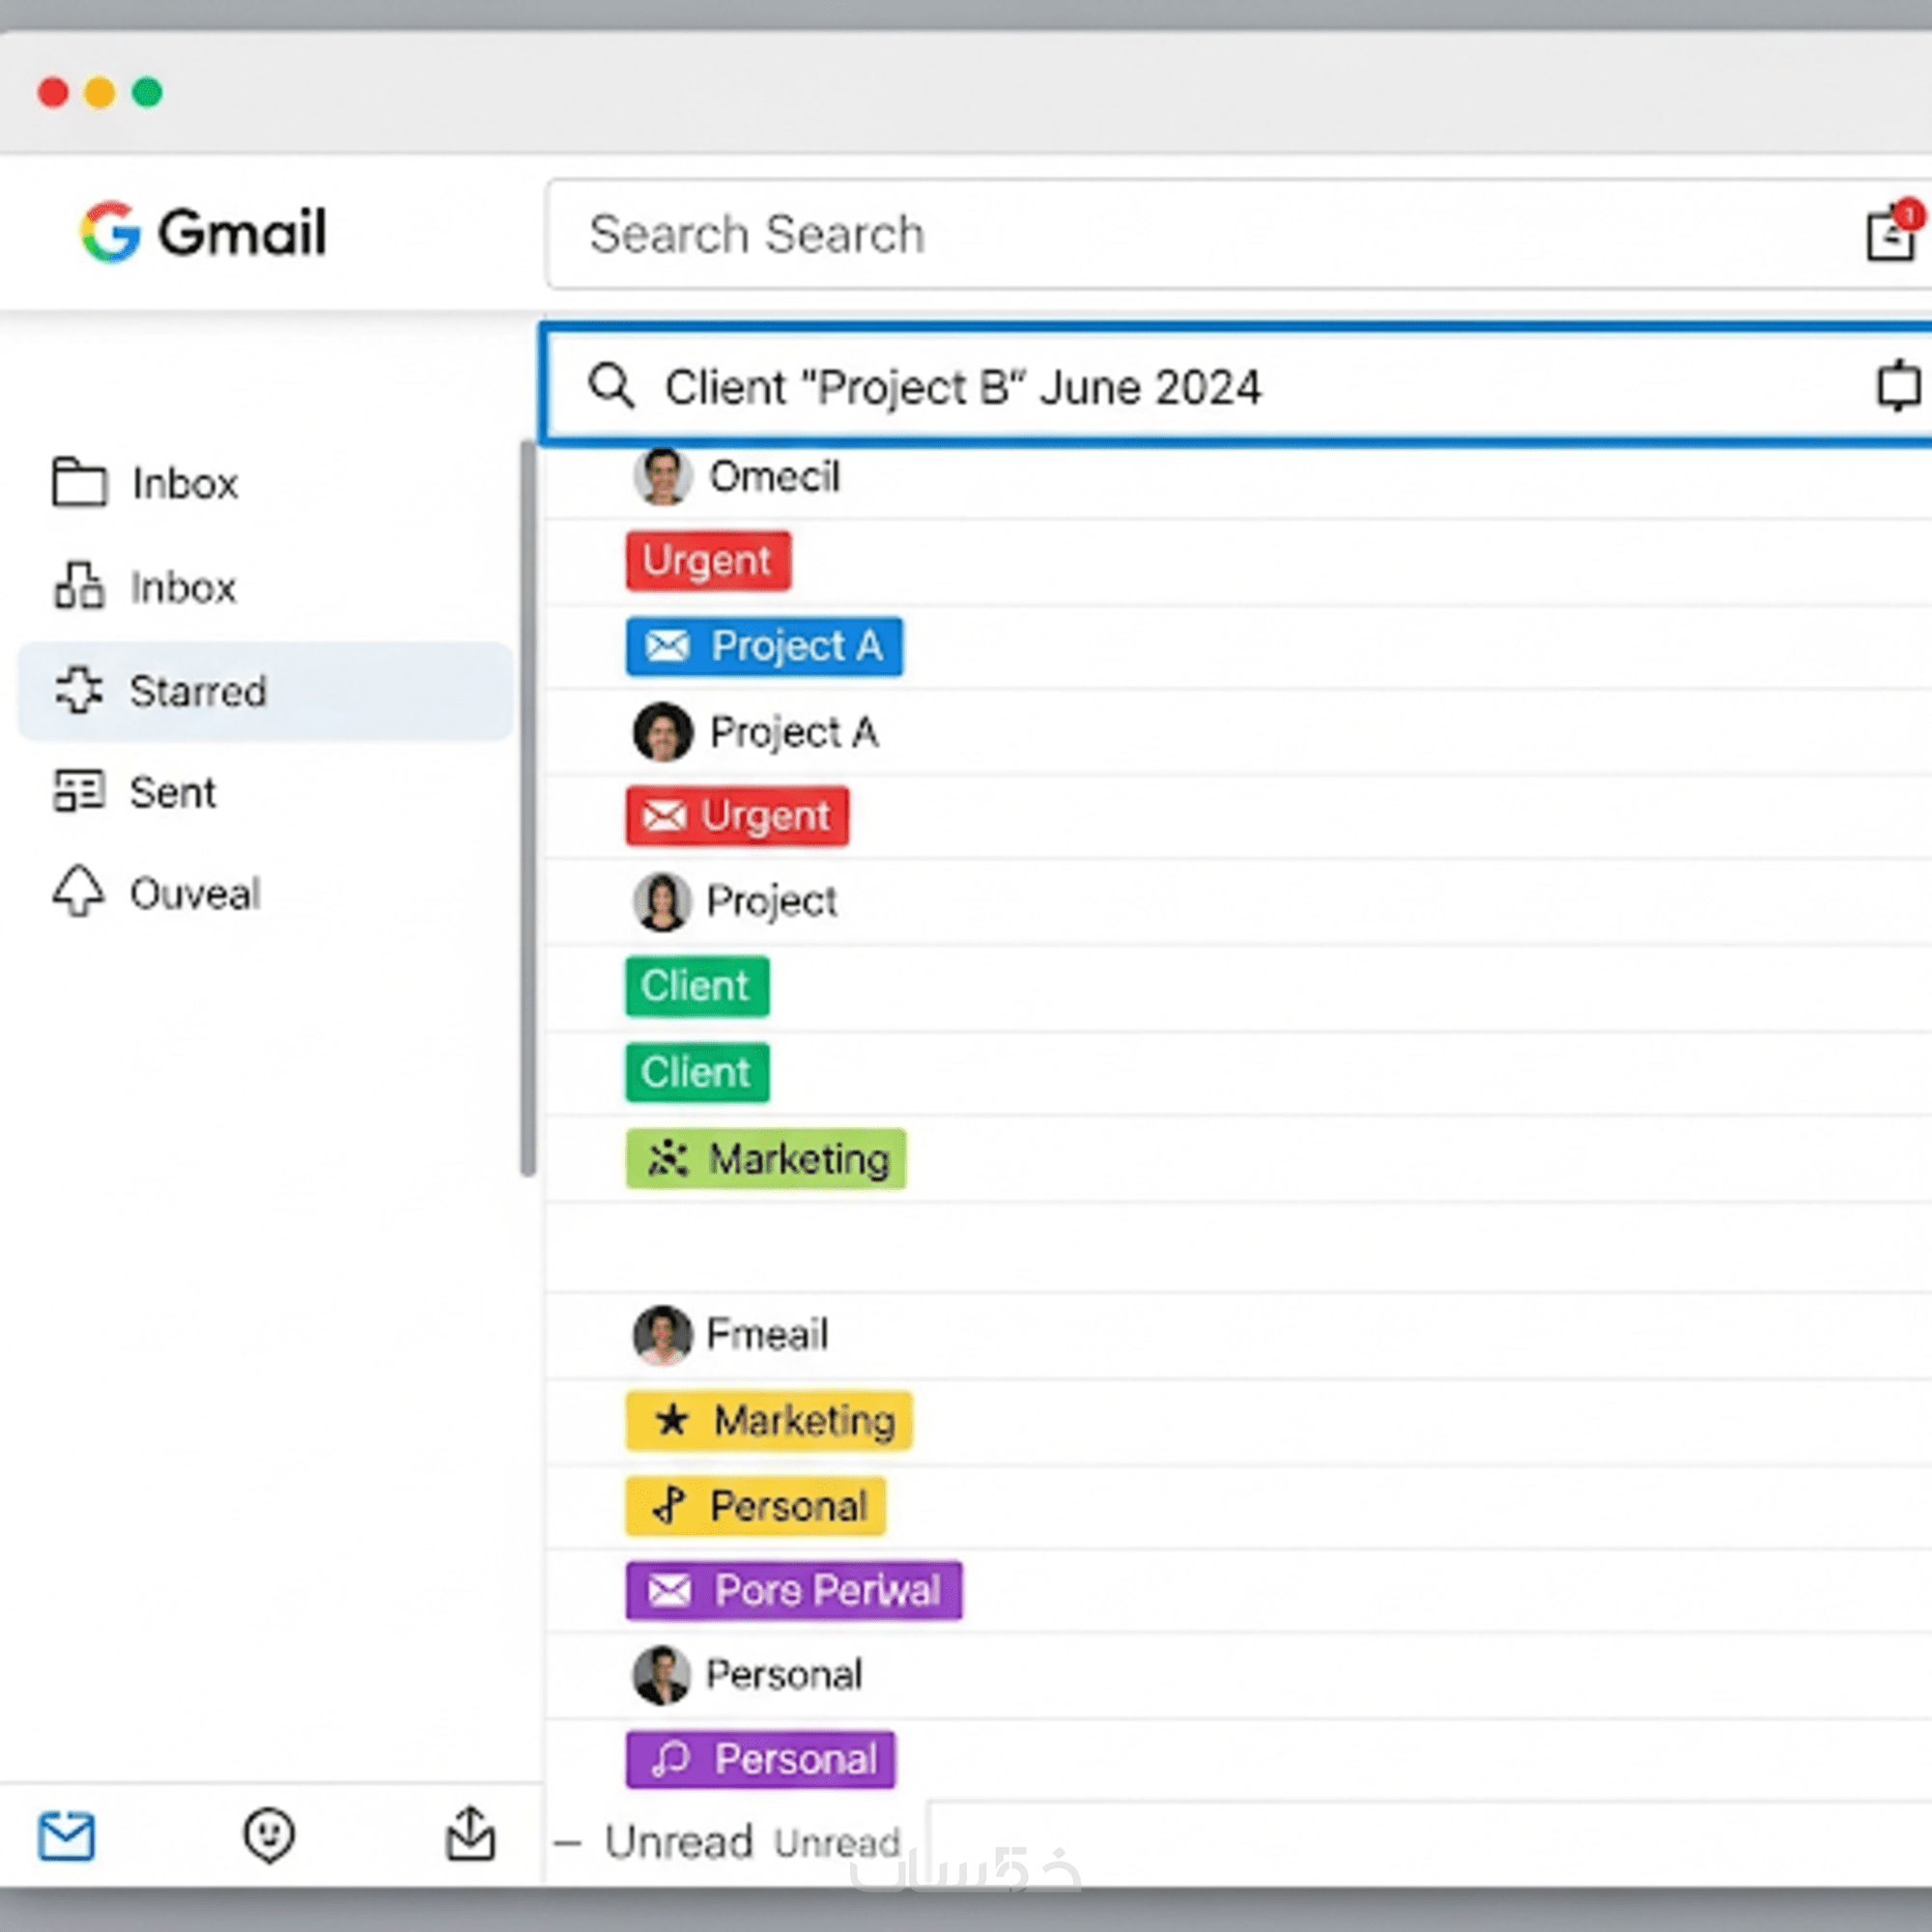Image resolution: width=1932 pixels, height=1932 pixels.
Task: Select the light green Marketing label
Action: pos(765,1158)
